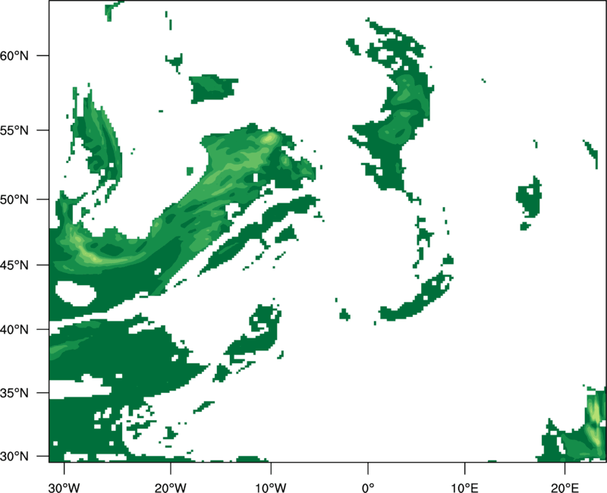The image size is (607, 493).
Task: Click the 30°N latitude label
Action: (x=14, y=457)
